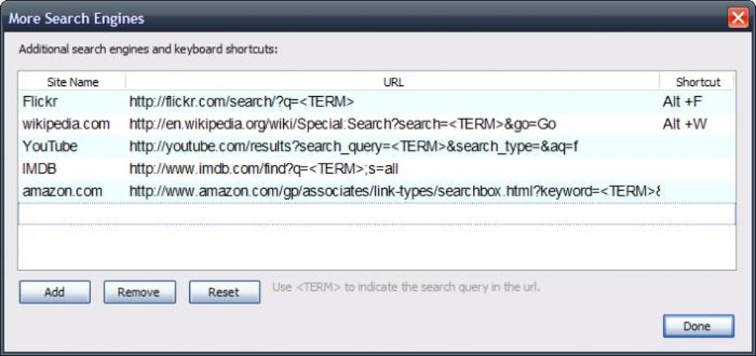Viewport: 756px width, 356px height.
Task: Click the Alt +W shortcut cell
Action: coord(684,124)
